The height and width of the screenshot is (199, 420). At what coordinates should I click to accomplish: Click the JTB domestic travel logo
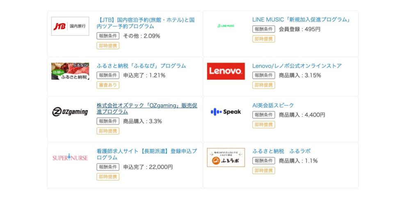pos(70,26)
